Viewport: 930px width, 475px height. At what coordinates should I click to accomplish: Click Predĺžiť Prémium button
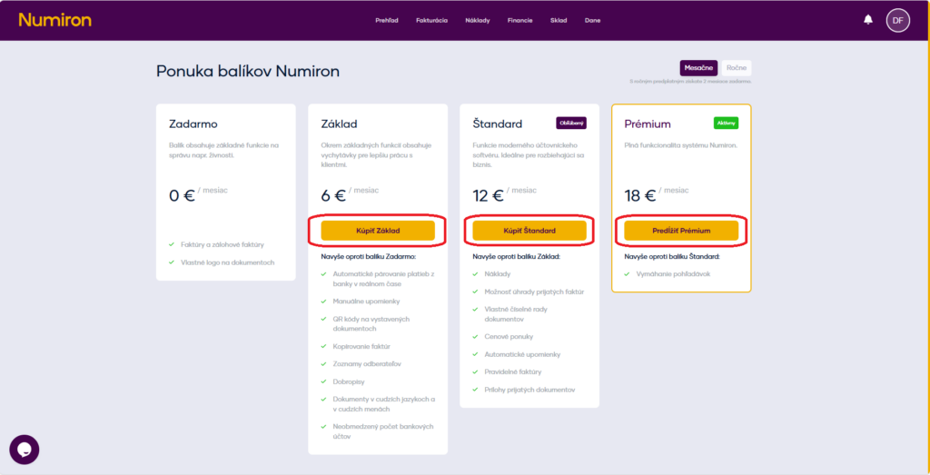(680, 231)
